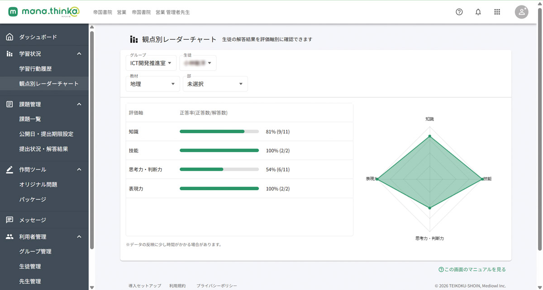
Task: Collapse the 利用者管理 section chevron
Action: 79,237
